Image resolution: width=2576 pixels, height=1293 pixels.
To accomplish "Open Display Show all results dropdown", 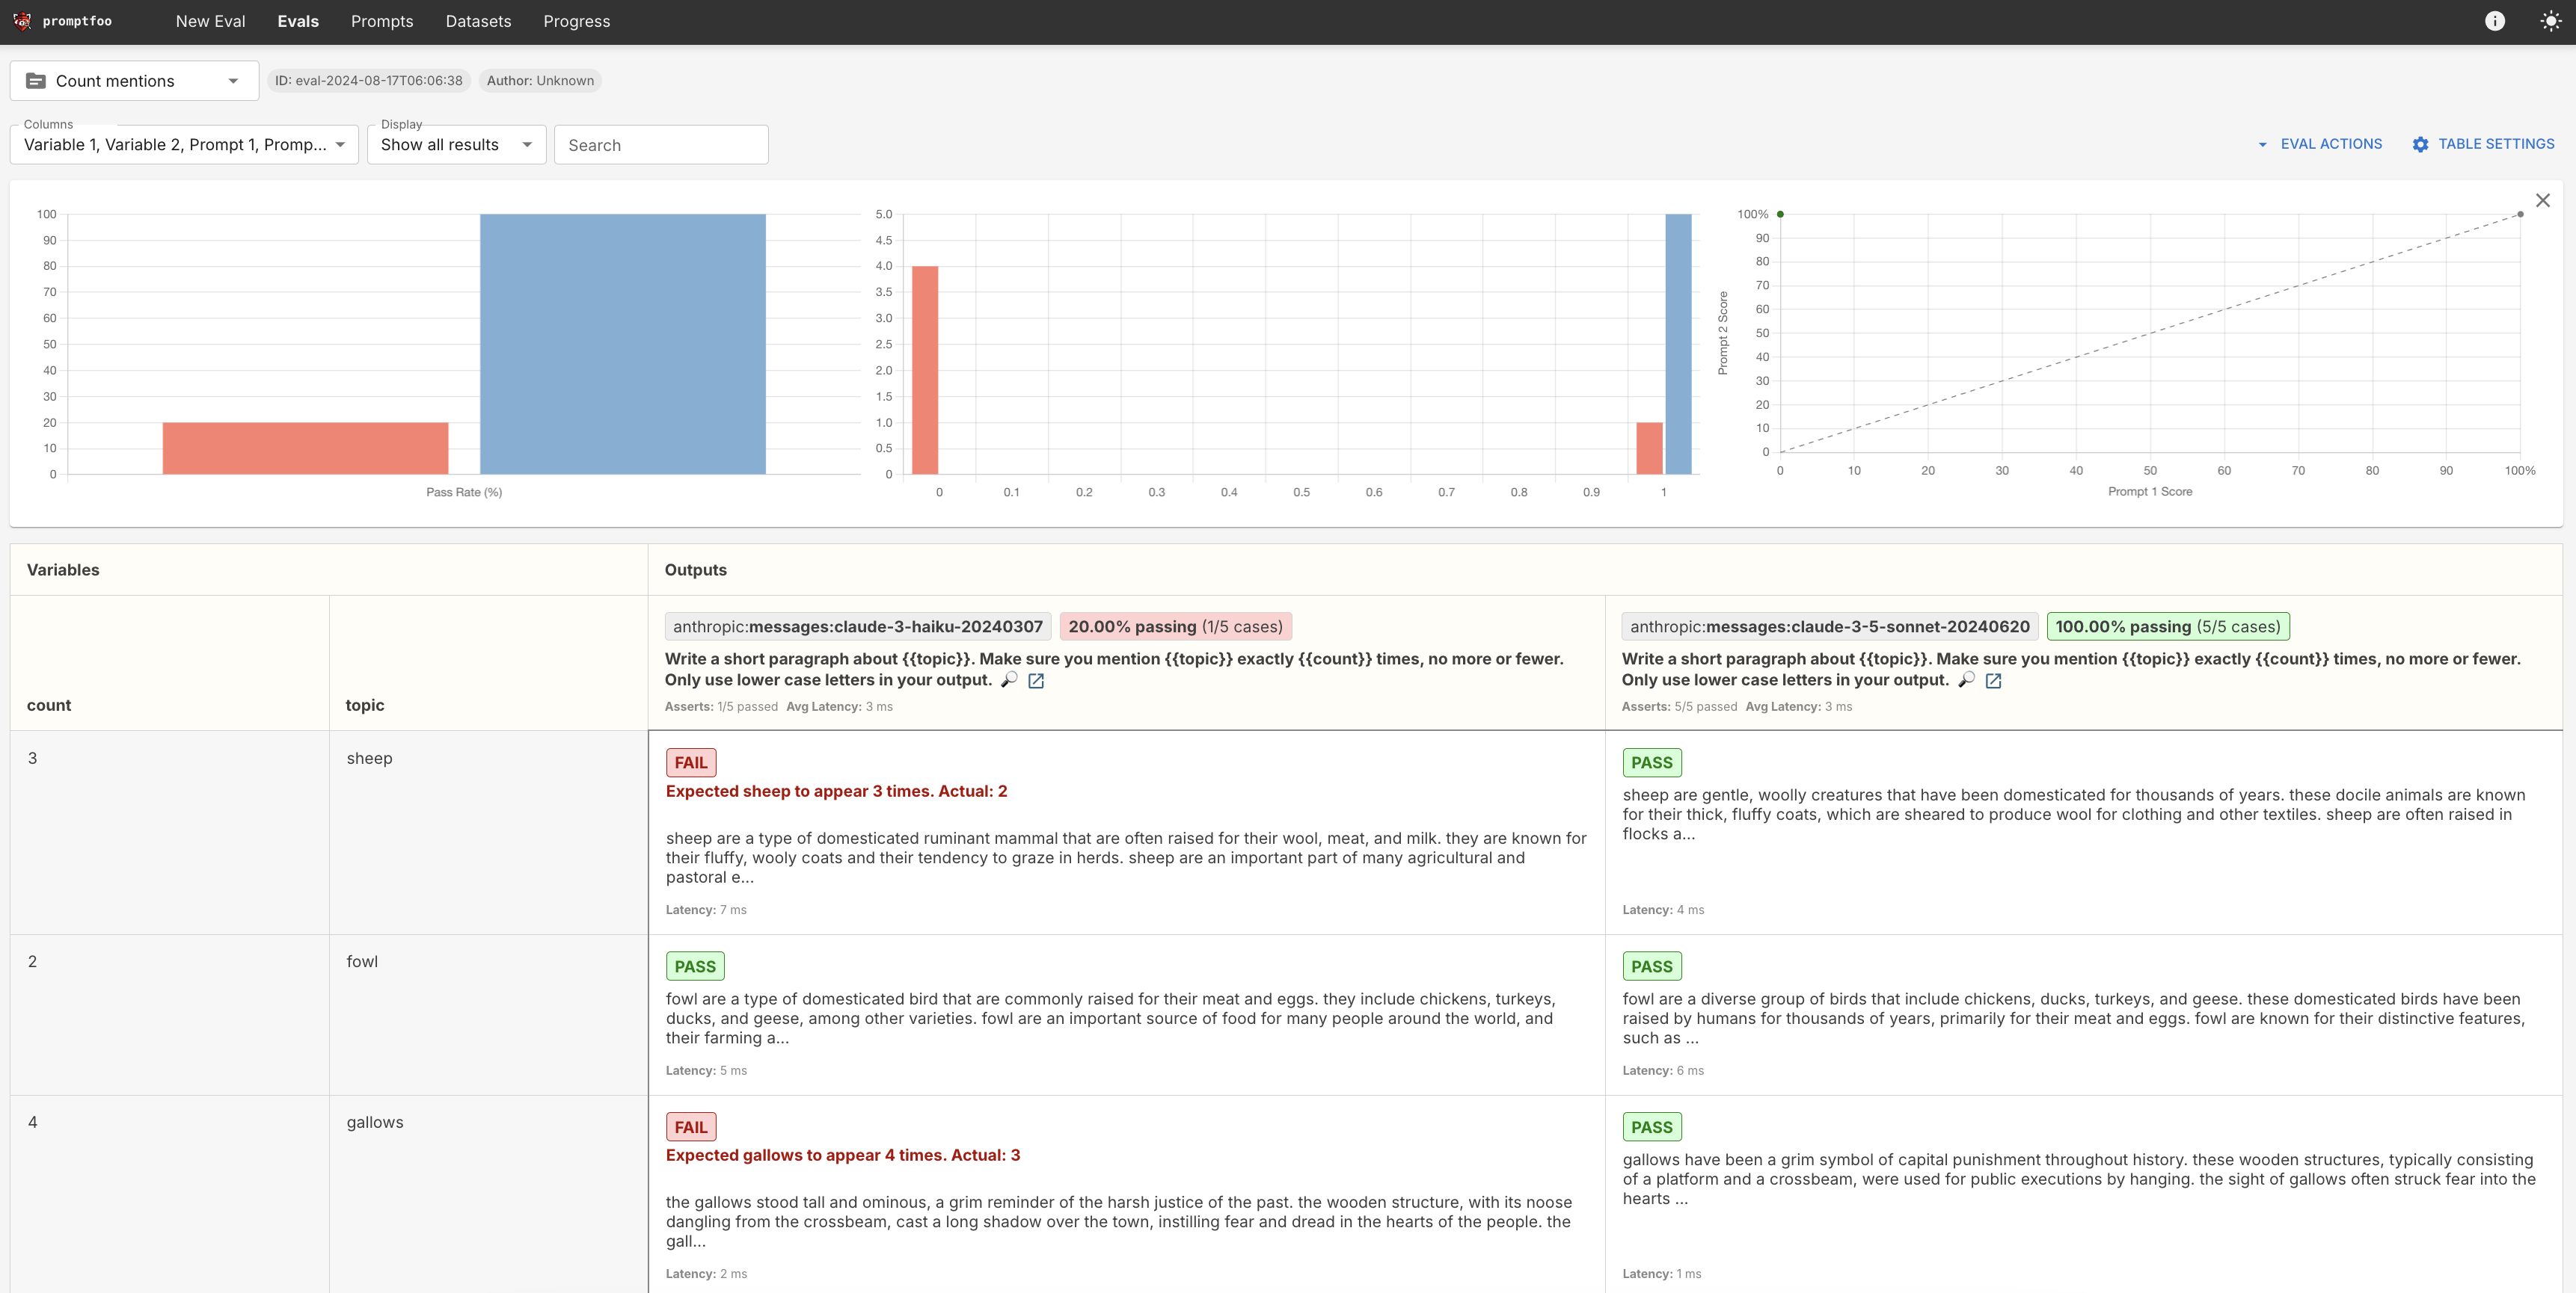I will [456, 145].
